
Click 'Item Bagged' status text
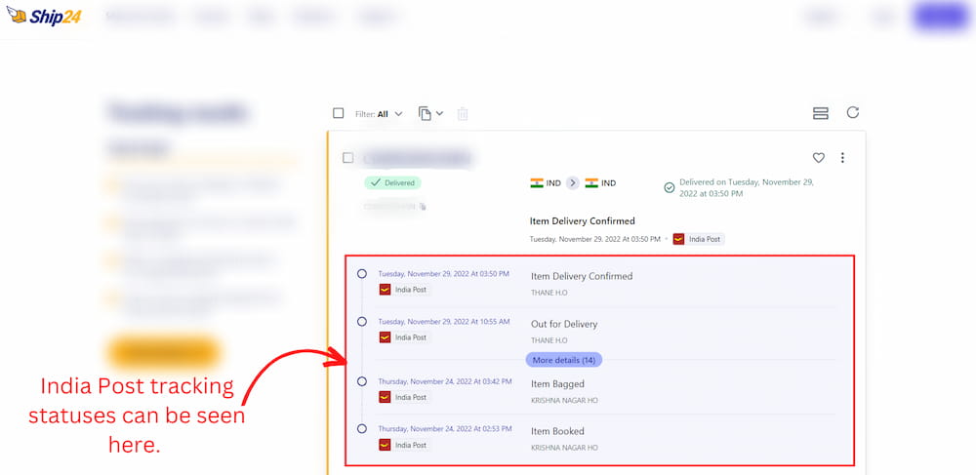tap(557, 384)
